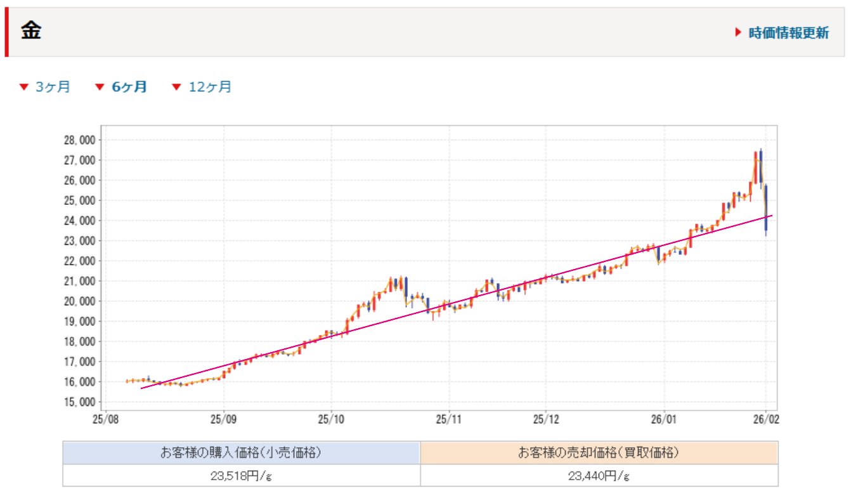This screenshot has height=498, width=851.
Task: Switch the chart to 3ヶ月 period
Action: (x=53, y=87)
